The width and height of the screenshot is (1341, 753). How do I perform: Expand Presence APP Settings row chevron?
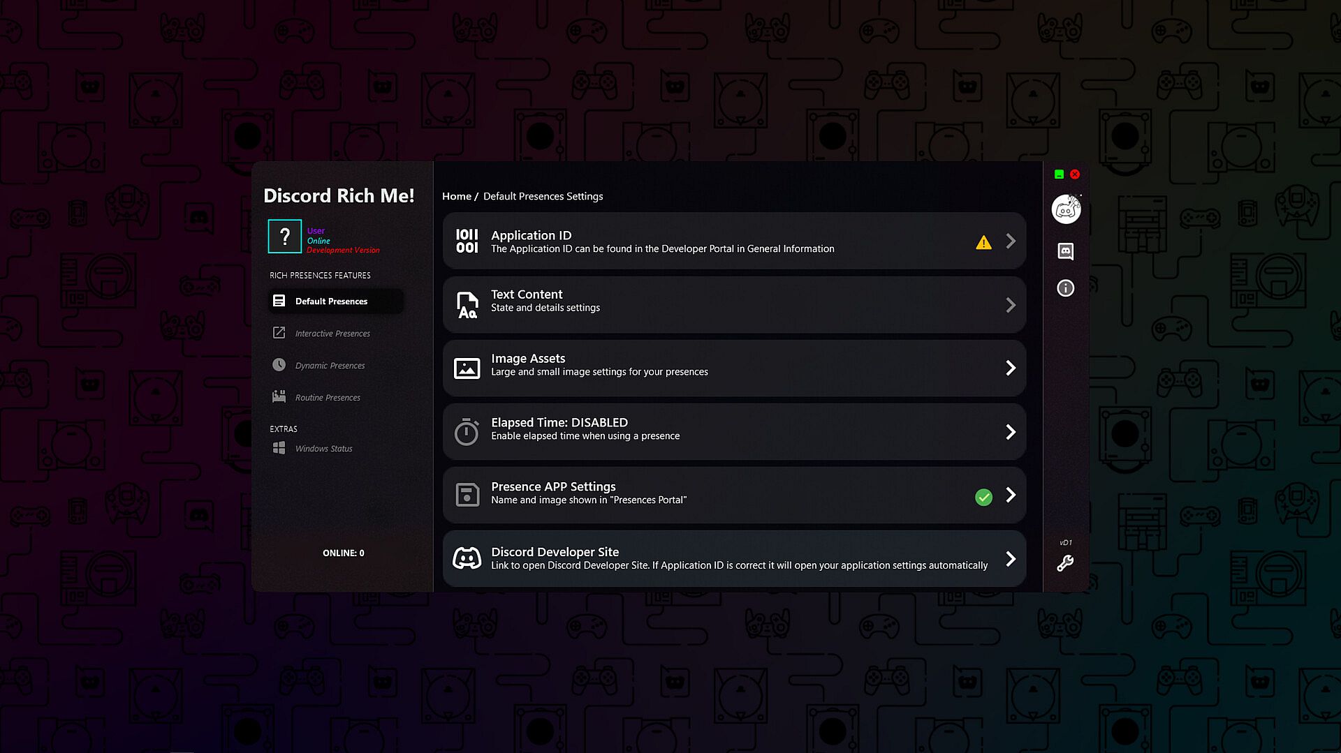click(x=1011, y=495)
